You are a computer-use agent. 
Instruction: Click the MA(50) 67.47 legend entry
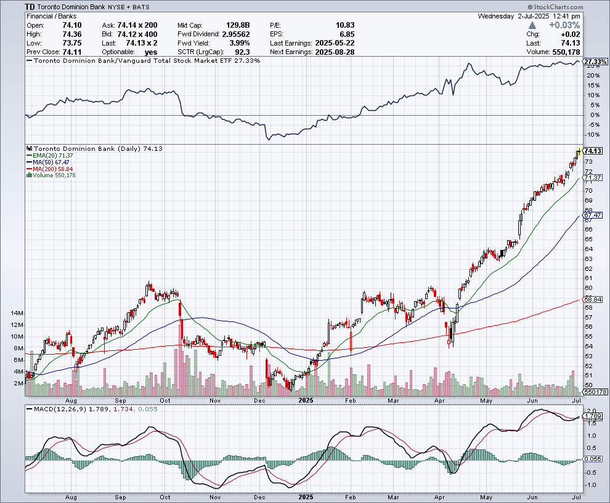point(48,162)
